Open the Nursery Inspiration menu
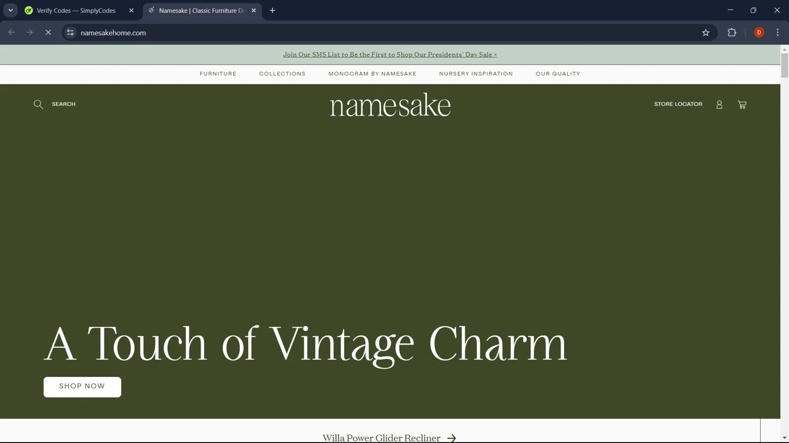 pos(476,74)
